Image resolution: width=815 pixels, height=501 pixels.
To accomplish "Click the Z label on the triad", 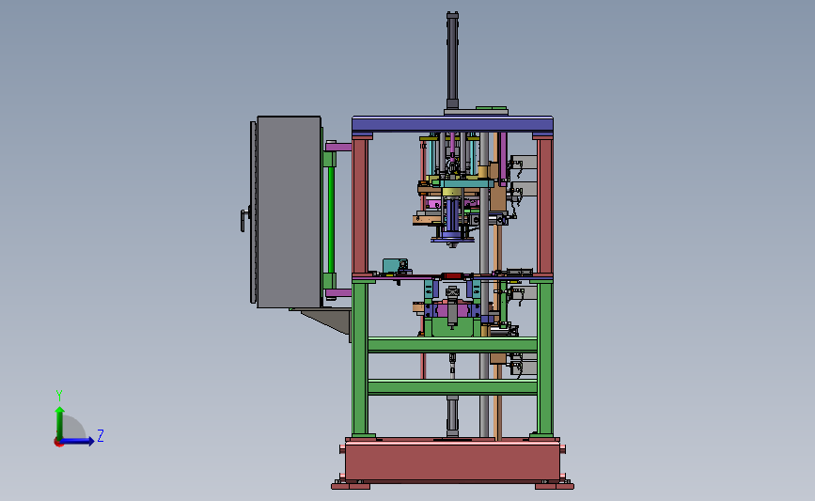I will (x=101, y=435).
